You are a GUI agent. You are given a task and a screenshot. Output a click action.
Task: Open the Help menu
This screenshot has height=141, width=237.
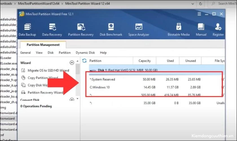pos(103,52)
